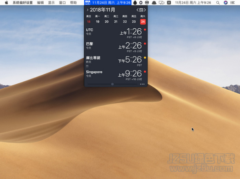This screenshot has width=240, height=179.
Task: Click the Singapore time 上午9:26
Action: [130, 74]
